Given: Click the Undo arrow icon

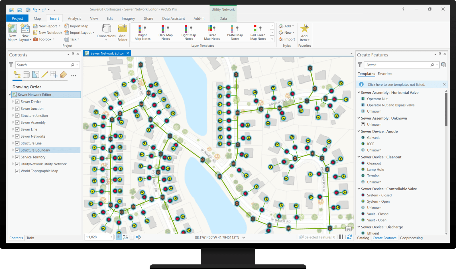Looking at the screenshot, I should tap(35, 10).
